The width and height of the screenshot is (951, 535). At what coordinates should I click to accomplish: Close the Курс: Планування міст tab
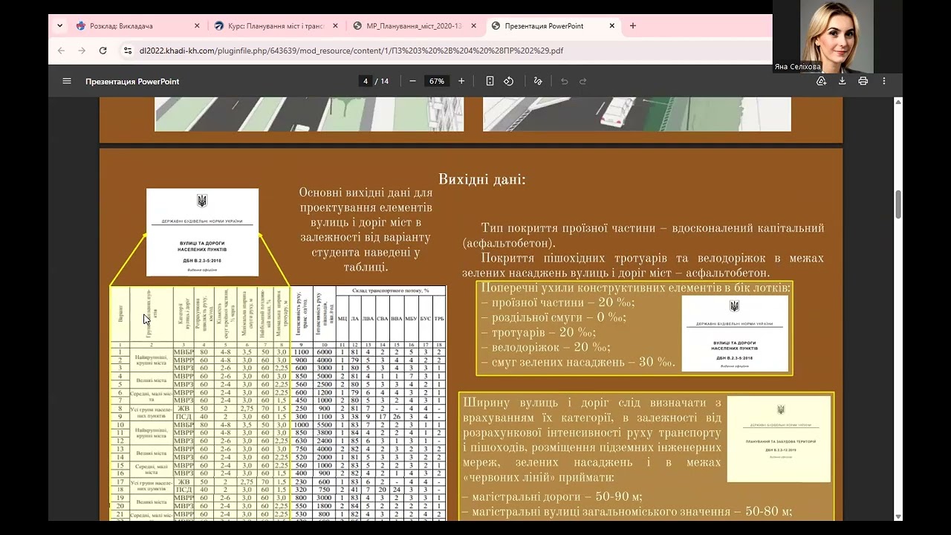(x=335, y=25)
